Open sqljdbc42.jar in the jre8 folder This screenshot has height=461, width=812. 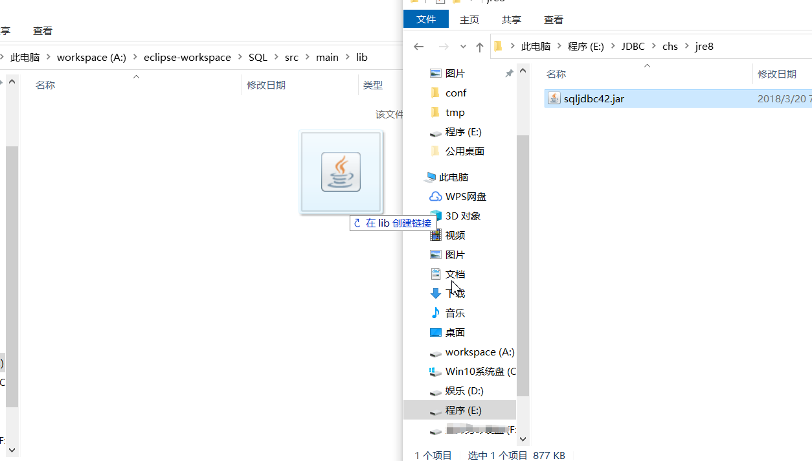coord(592,98)
